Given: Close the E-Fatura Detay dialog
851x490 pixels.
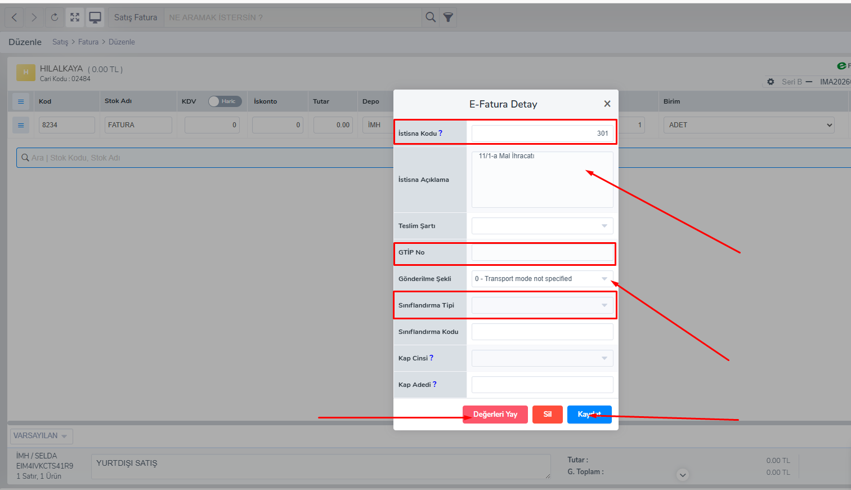Looking at the screenshot, I should (x=607, y=104).
